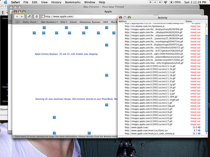Open the Window menu
The image size is (210, 157).
coord(90,2)
